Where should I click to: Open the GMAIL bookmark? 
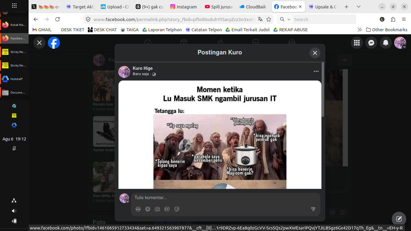click(42, 30)
